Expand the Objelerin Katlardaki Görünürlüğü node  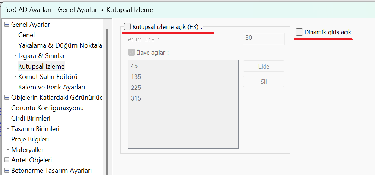tap(7, 98)
